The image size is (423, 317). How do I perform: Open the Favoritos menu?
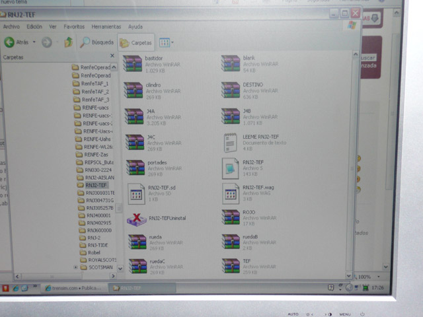(74, 27)
